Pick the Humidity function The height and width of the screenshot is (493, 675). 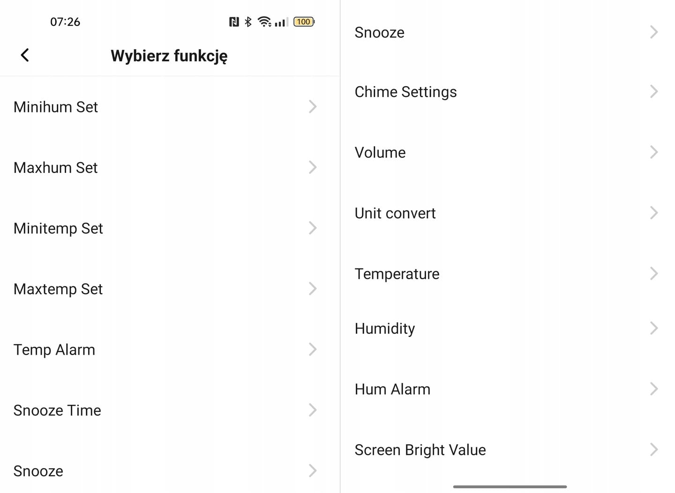(x=385, y=329)
